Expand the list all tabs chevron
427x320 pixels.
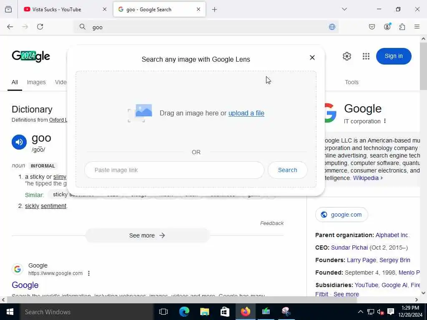tap(344, 9)
